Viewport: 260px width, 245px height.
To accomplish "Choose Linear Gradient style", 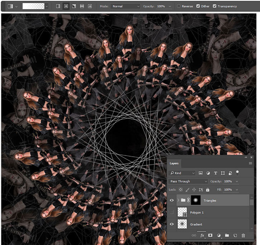I will coord(58,6).
